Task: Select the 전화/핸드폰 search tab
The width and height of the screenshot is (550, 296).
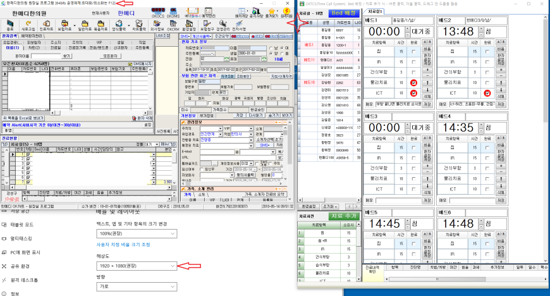Action: [99, 47]
